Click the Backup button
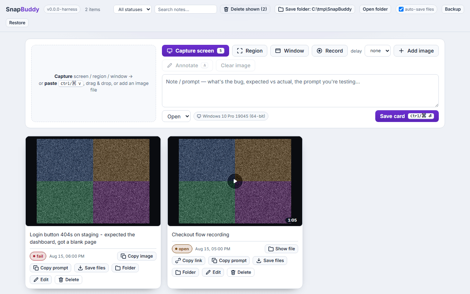470x294 pixels. 453,9
